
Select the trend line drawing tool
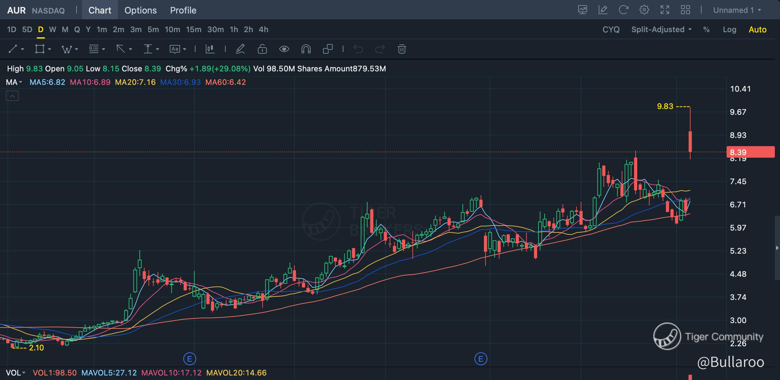pos(13,49)
